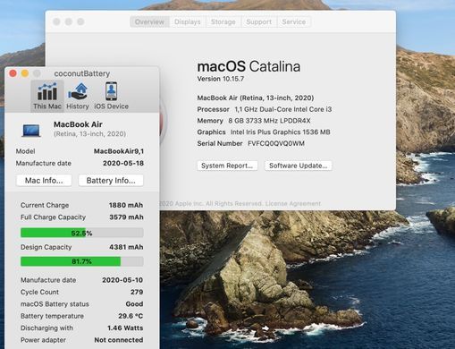Click the License Agreement link
455x349 pixels.
(293, 203)
